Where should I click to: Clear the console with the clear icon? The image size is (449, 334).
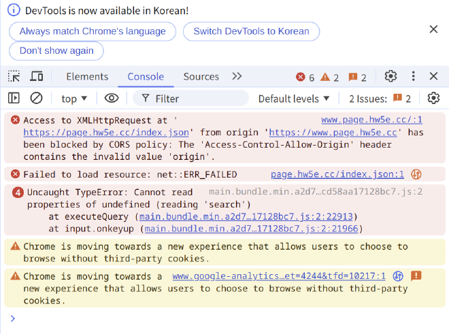click(x=37, y=99)
